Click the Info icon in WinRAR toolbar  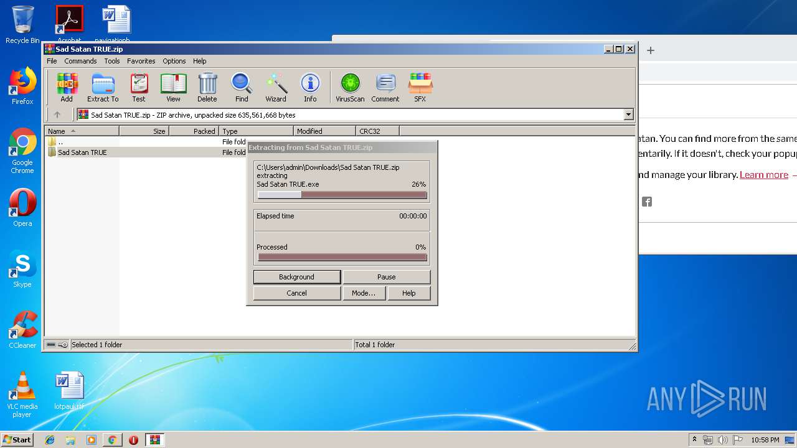(x=310, y=87)
